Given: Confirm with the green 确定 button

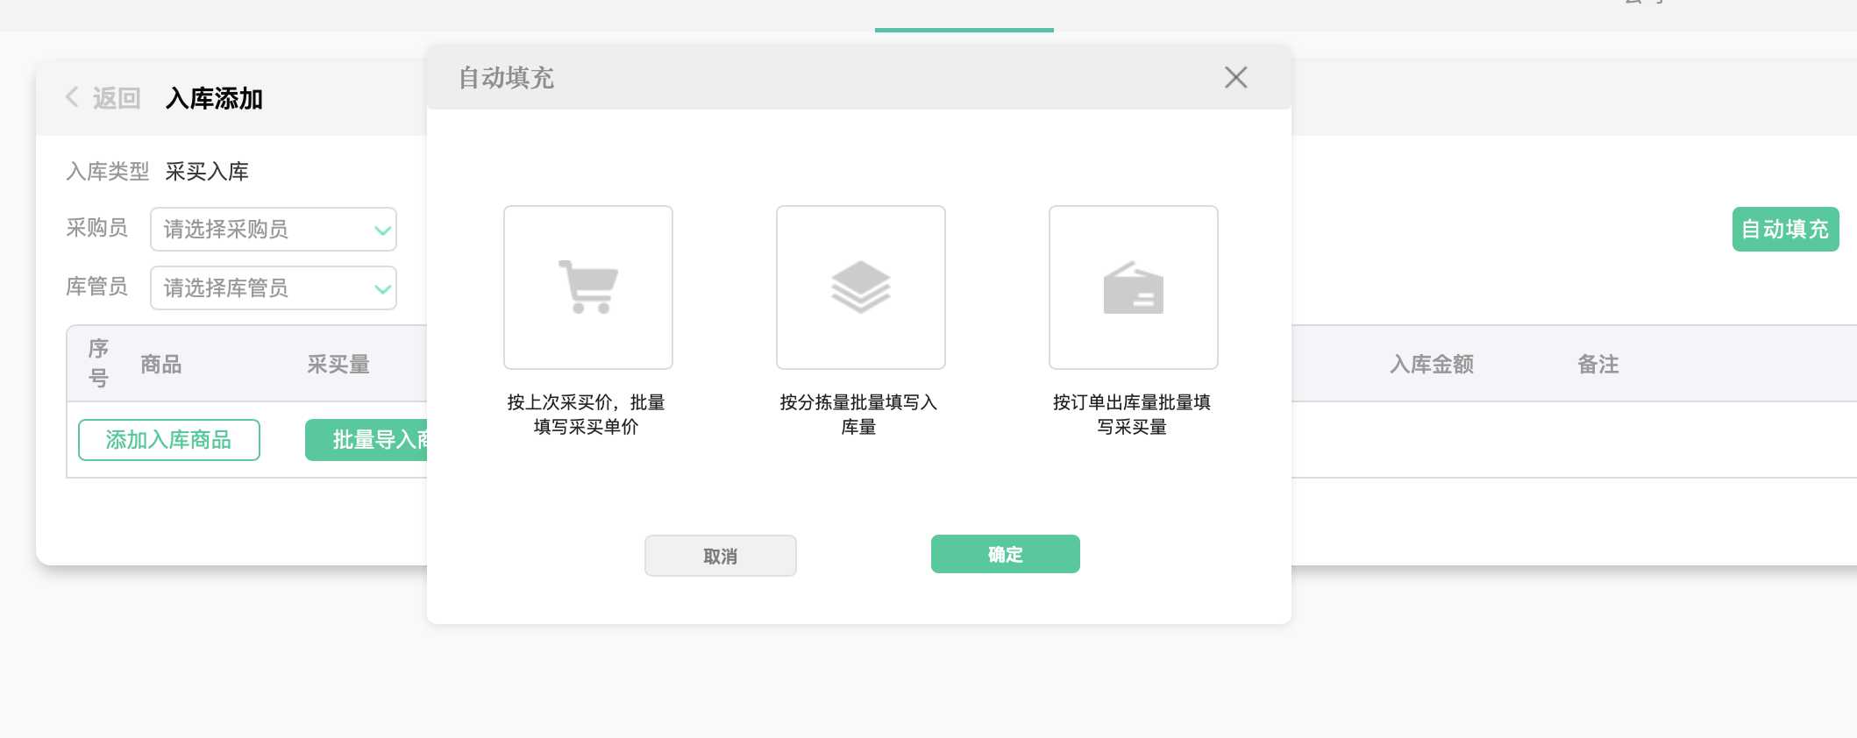Looking at the screenshot, I should (1005, 554).
